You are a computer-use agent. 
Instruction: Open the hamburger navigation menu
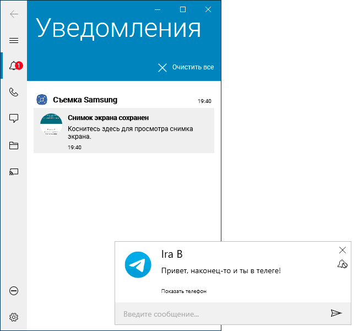point(14,41)
